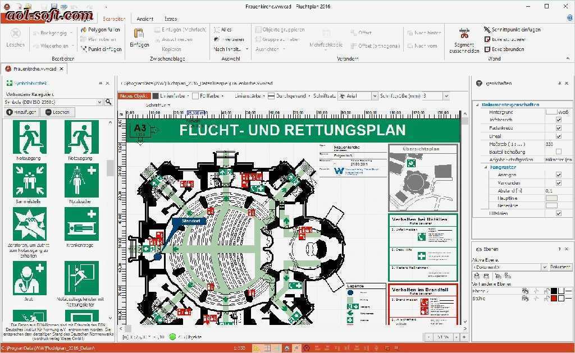Hide the Statik layer with its eye toggle
Viewport: 575px width, 353px height.
pos(525,299)
